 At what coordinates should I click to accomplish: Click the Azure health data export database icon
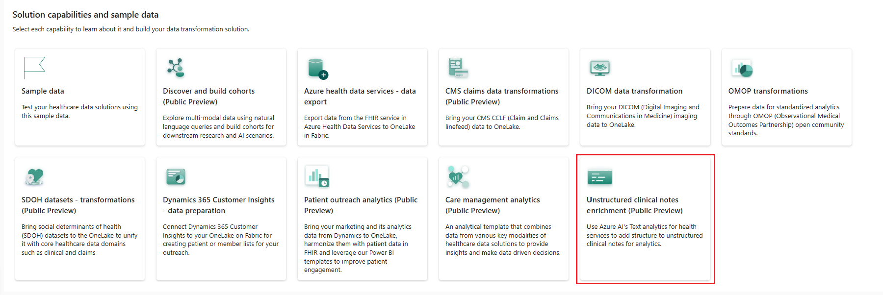click(317, 69)
